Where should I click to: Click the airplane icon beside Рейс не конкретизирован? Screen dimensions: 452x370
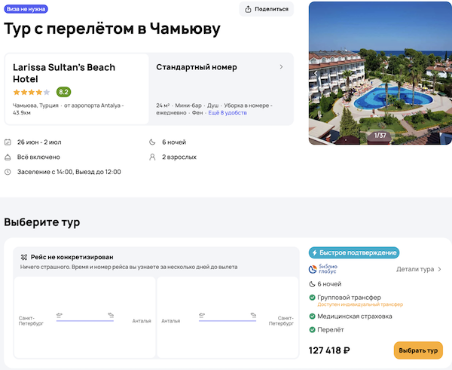tap(25, 257)
